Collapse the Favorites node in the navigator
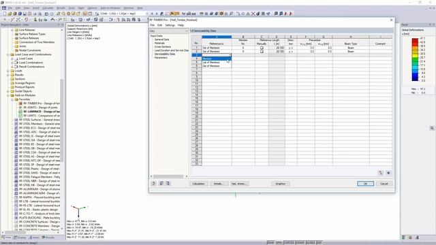This screenshot has width=436, height=245. (x=12, y=99)
